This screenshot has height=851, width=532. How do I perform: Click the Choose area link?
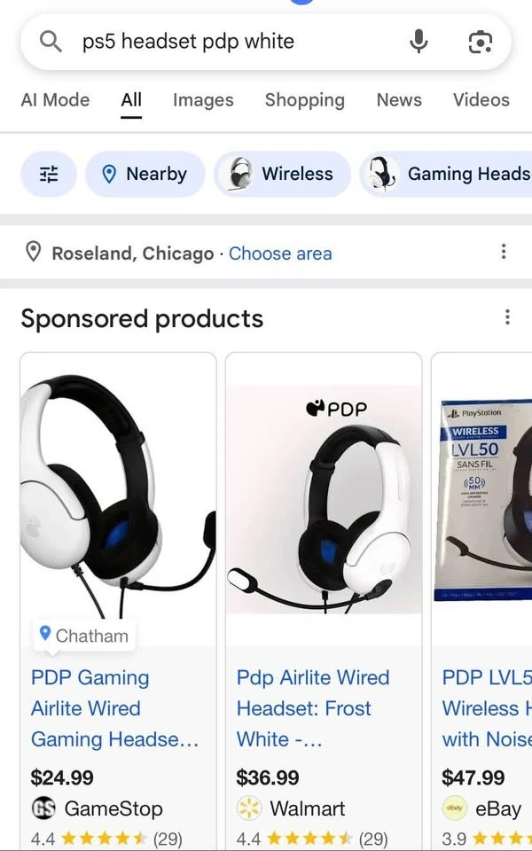280,254
